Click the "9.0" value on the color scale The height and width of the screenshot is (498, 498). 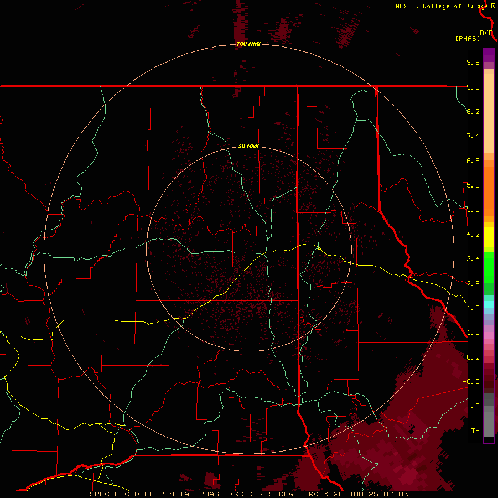473,87
